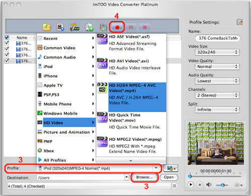Show more formats via bottom arrow
Screen dimensions: 251x196
(131, 161)
